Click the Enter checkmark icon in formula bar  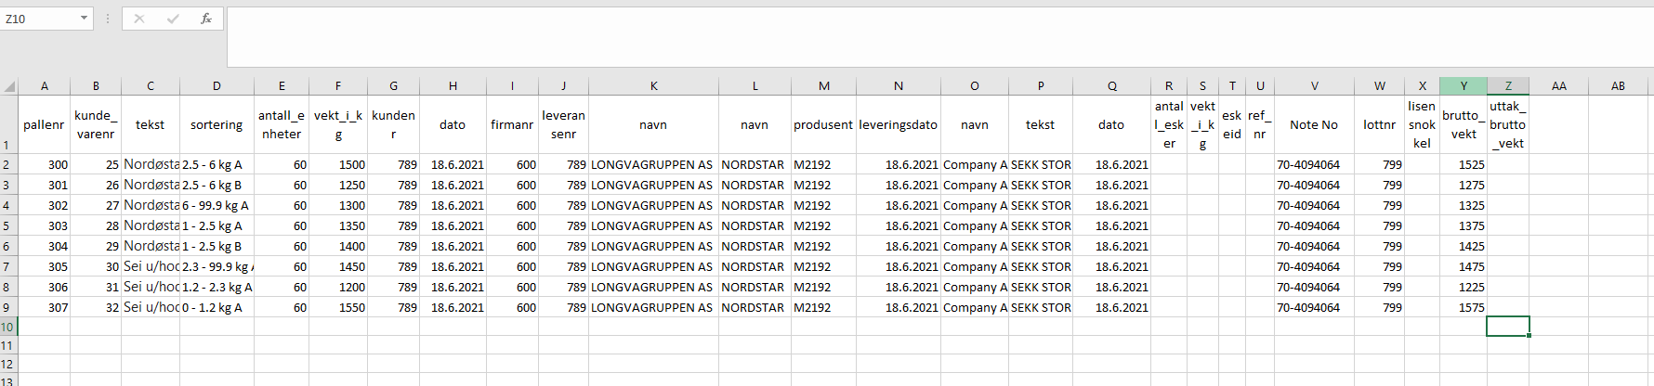pos(173,19)
